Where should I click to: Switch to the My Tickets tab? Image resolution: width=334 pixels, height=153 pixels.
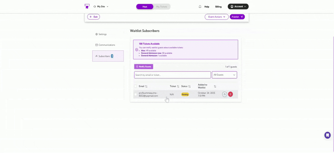point(162,7)
